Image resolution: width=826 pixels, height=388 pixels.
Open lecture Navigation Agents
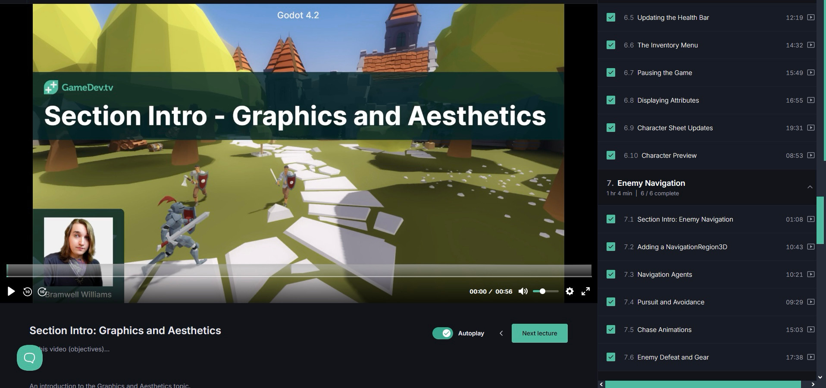click(x=665, y=275)
